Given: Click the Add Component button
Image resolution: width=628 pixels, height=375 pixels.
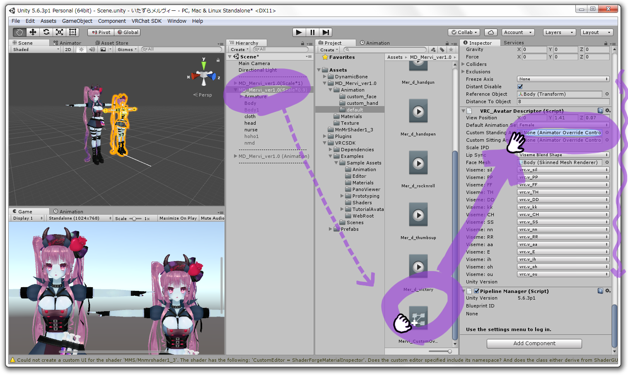Looking at the screenshot, I should coord(534,344).
